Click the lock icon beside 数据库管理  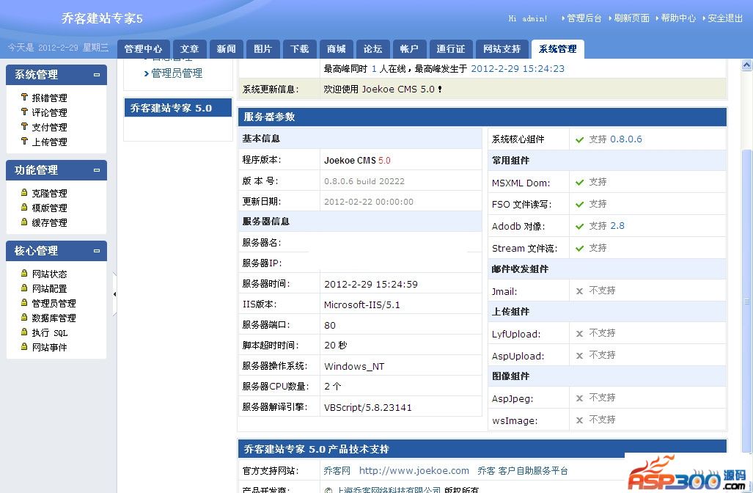[24, 317]
